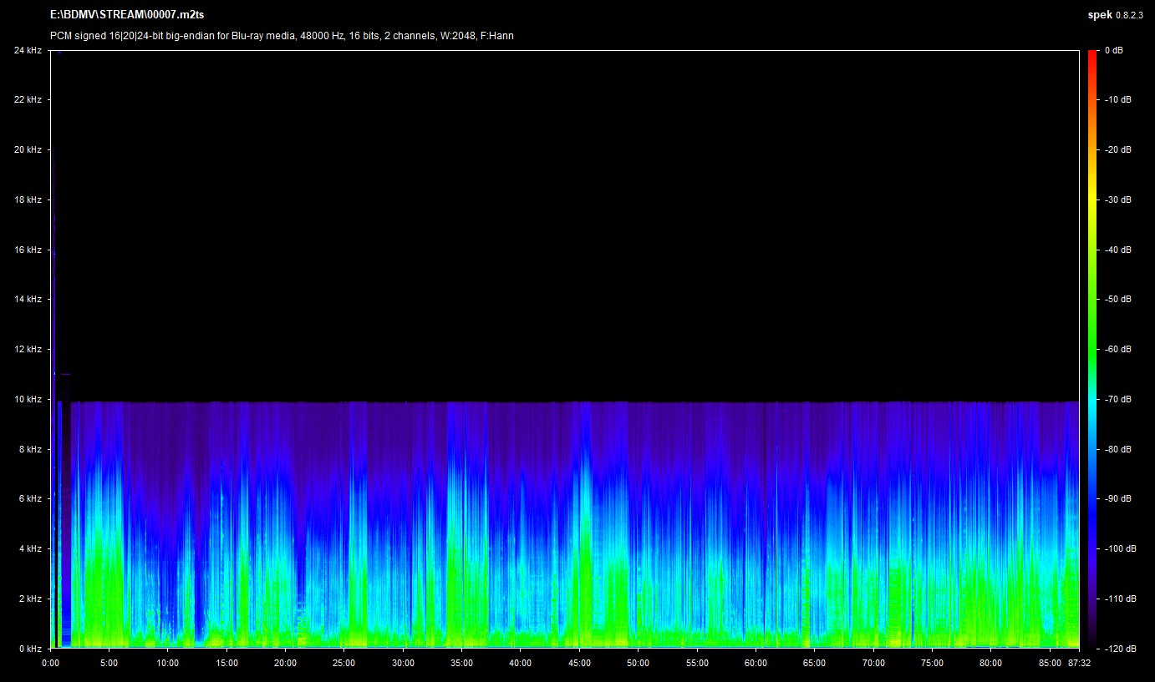
Task: Click the PCM codec description text
Action: [281, 35]
